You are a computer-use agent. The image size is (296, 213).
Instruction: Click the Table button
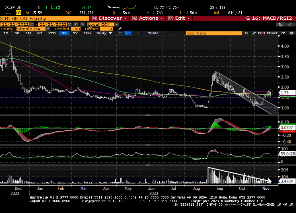pos(153,33)
